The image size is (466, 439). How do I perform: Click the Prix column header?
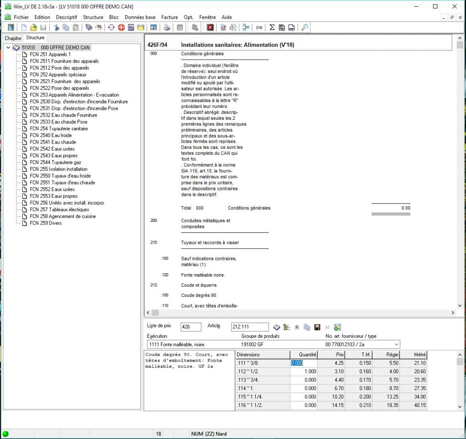tap(331, 355)
